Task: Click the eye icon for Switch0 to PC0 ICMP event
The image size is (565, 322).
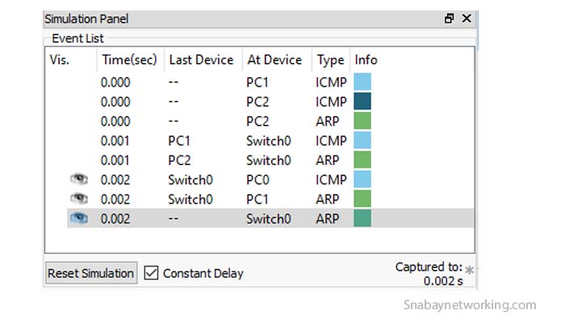Action: [79, 179]
